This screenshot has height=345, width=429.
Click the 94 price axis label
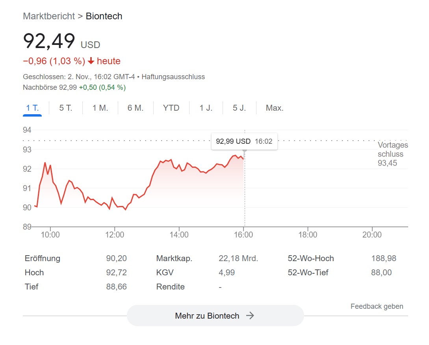[27, 130]
